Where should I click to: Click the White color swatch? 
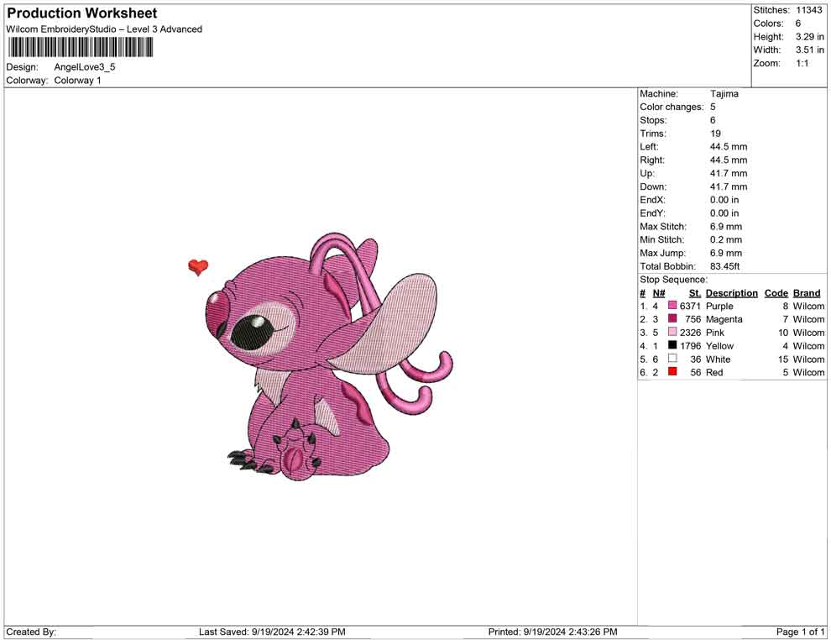(x=672, y=359)
